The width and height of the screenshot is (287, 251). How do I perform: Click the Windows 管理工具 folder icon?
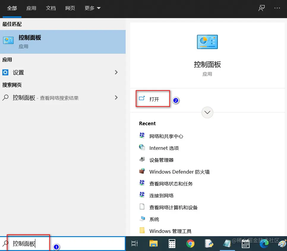(x=142, y=230)
